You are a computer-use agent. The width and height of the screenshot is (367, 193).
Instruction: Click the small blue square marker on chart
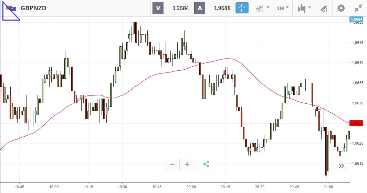318,113
